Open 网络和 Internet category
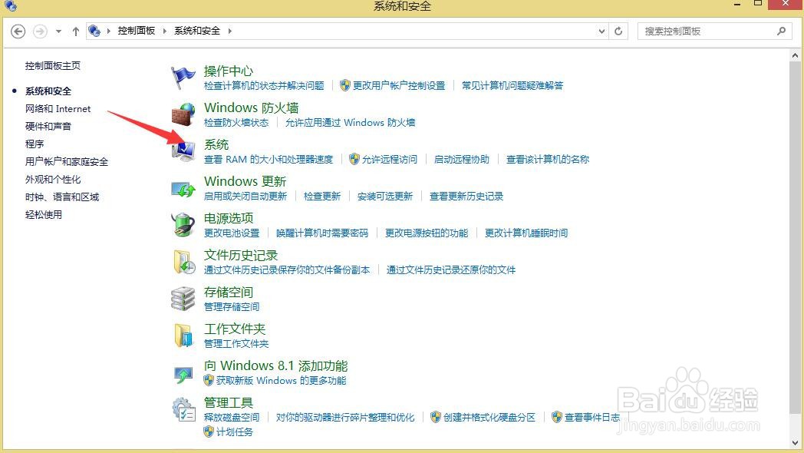This screenshot has width=804, height=453. pos(58,109)
